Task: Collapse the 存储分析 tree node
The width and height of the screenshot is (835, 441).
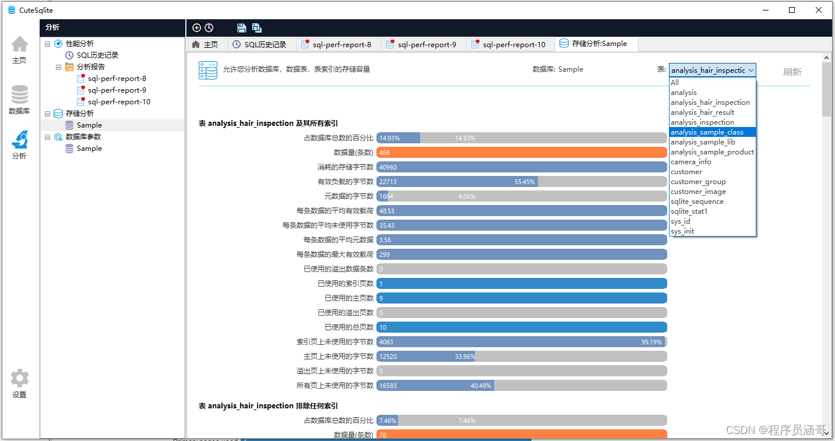Action: point(47,114)
